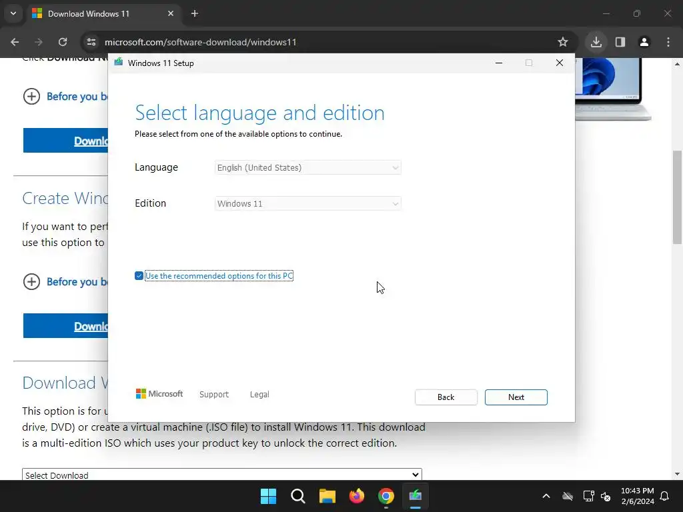The height and width of the screenshot is (512, 683).
Task: Click the network tray icon
Action: pos(588,496)
